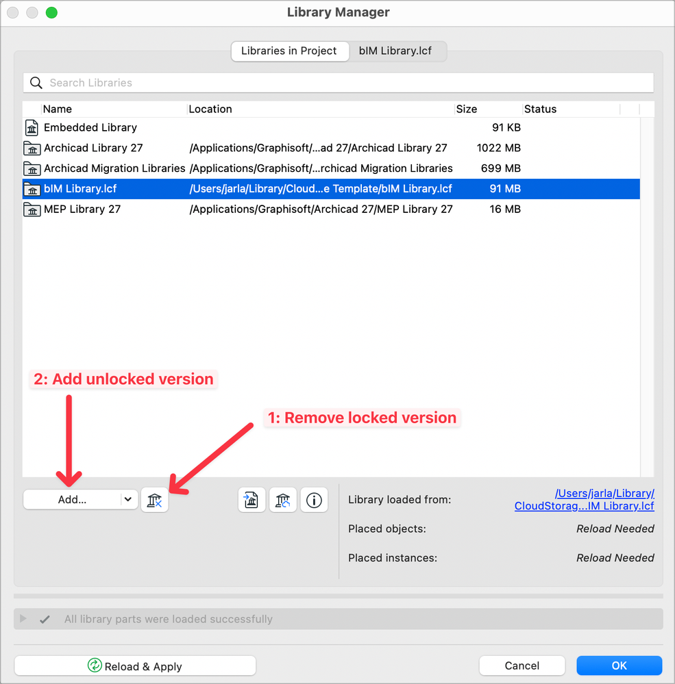Select MEP Library 27 name
The width and height of the screenshot is (675, 684).
(x=82, y=210)
